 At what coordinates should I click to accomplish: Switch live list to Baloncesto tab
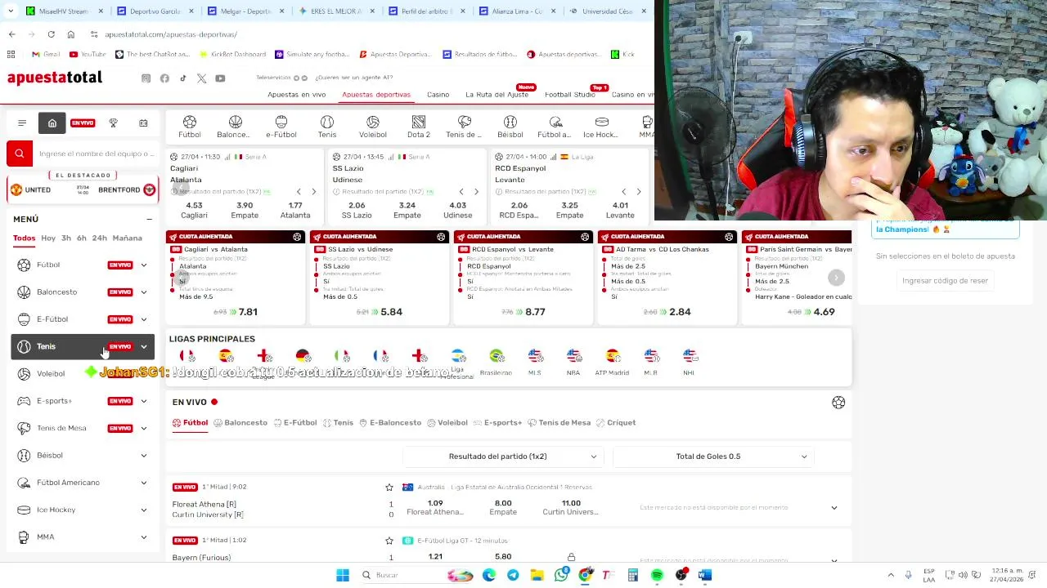click(240, 423)
